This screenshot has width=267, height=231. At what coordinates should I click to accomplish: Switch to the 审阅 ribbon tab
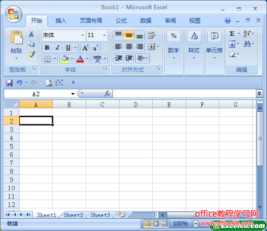(x=170, y=21)
